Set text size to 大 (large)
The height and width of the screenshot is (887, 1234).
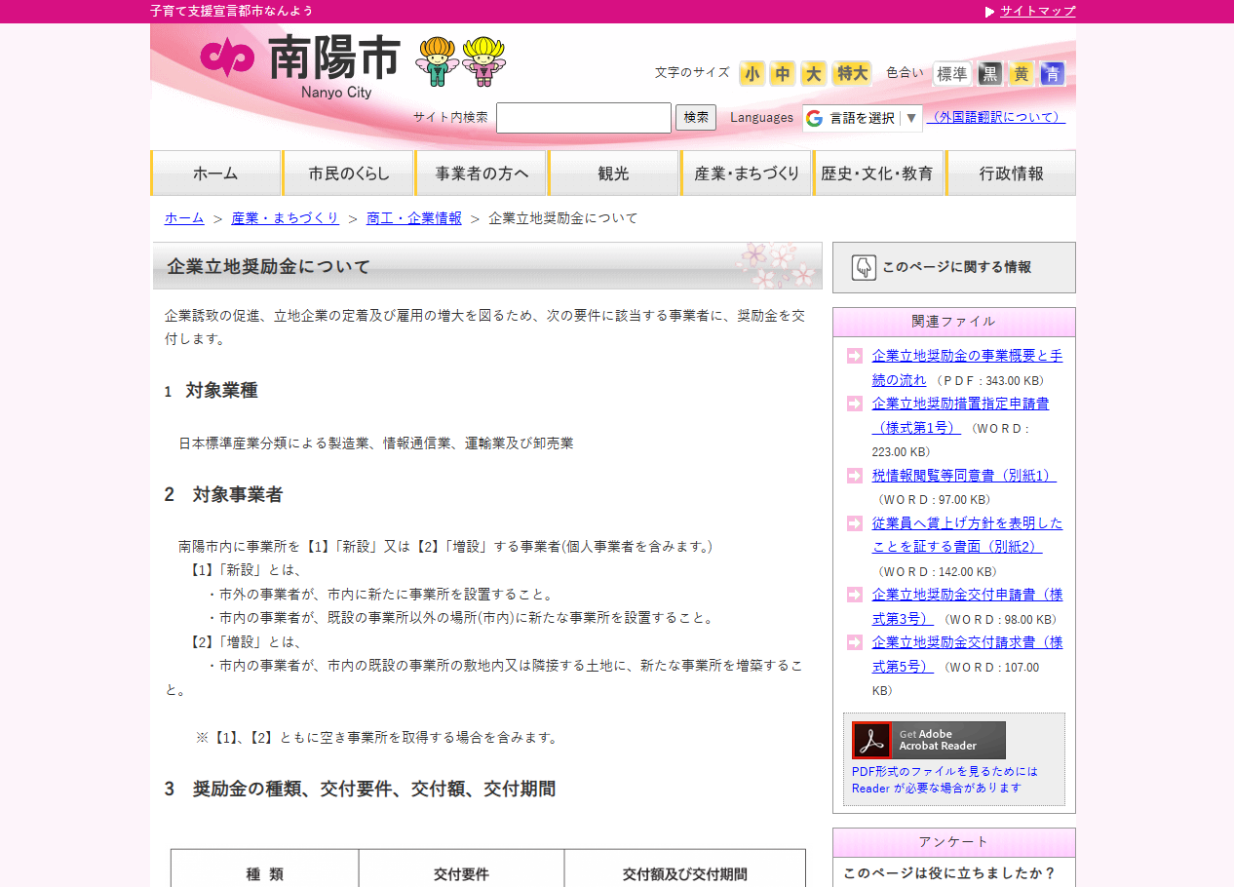click(x=814, y=73)
